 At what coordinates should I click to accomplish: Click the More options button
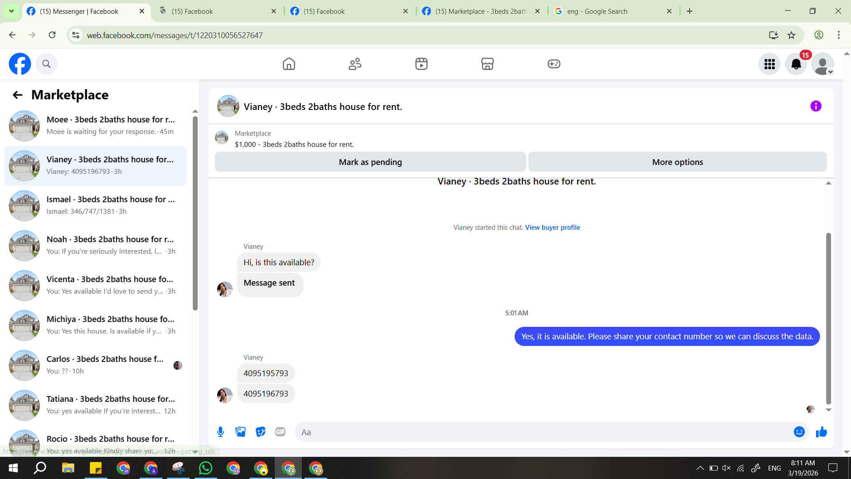[x=677, y=162]
